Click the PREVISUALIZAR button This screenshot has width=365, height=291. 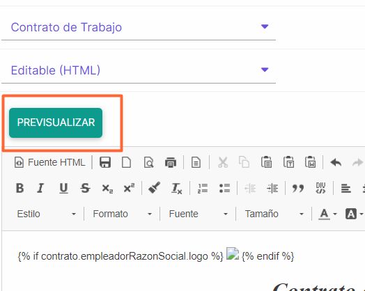click(56, 123)
